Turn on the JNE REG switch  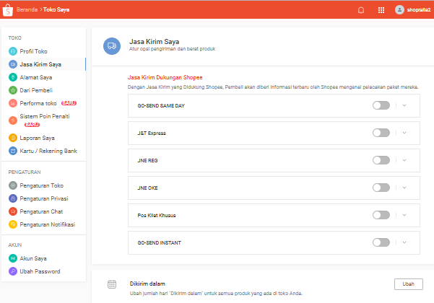(x=381, y=160)
